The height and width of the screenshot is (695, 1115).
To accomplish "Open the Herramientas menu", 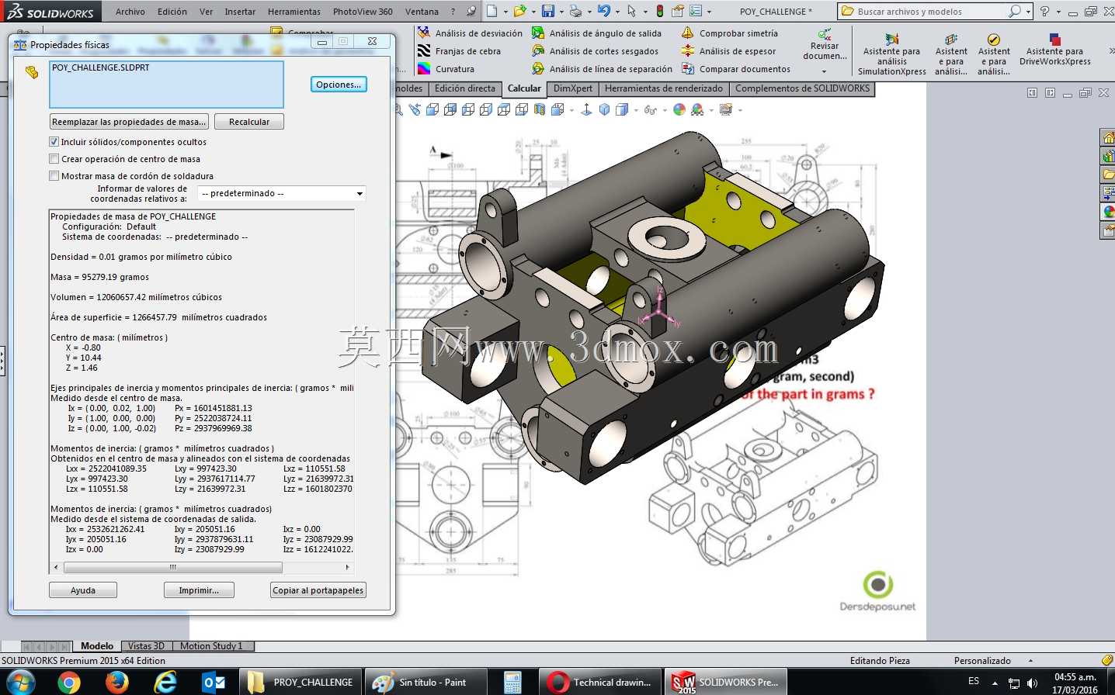I will tap(294, 12).
